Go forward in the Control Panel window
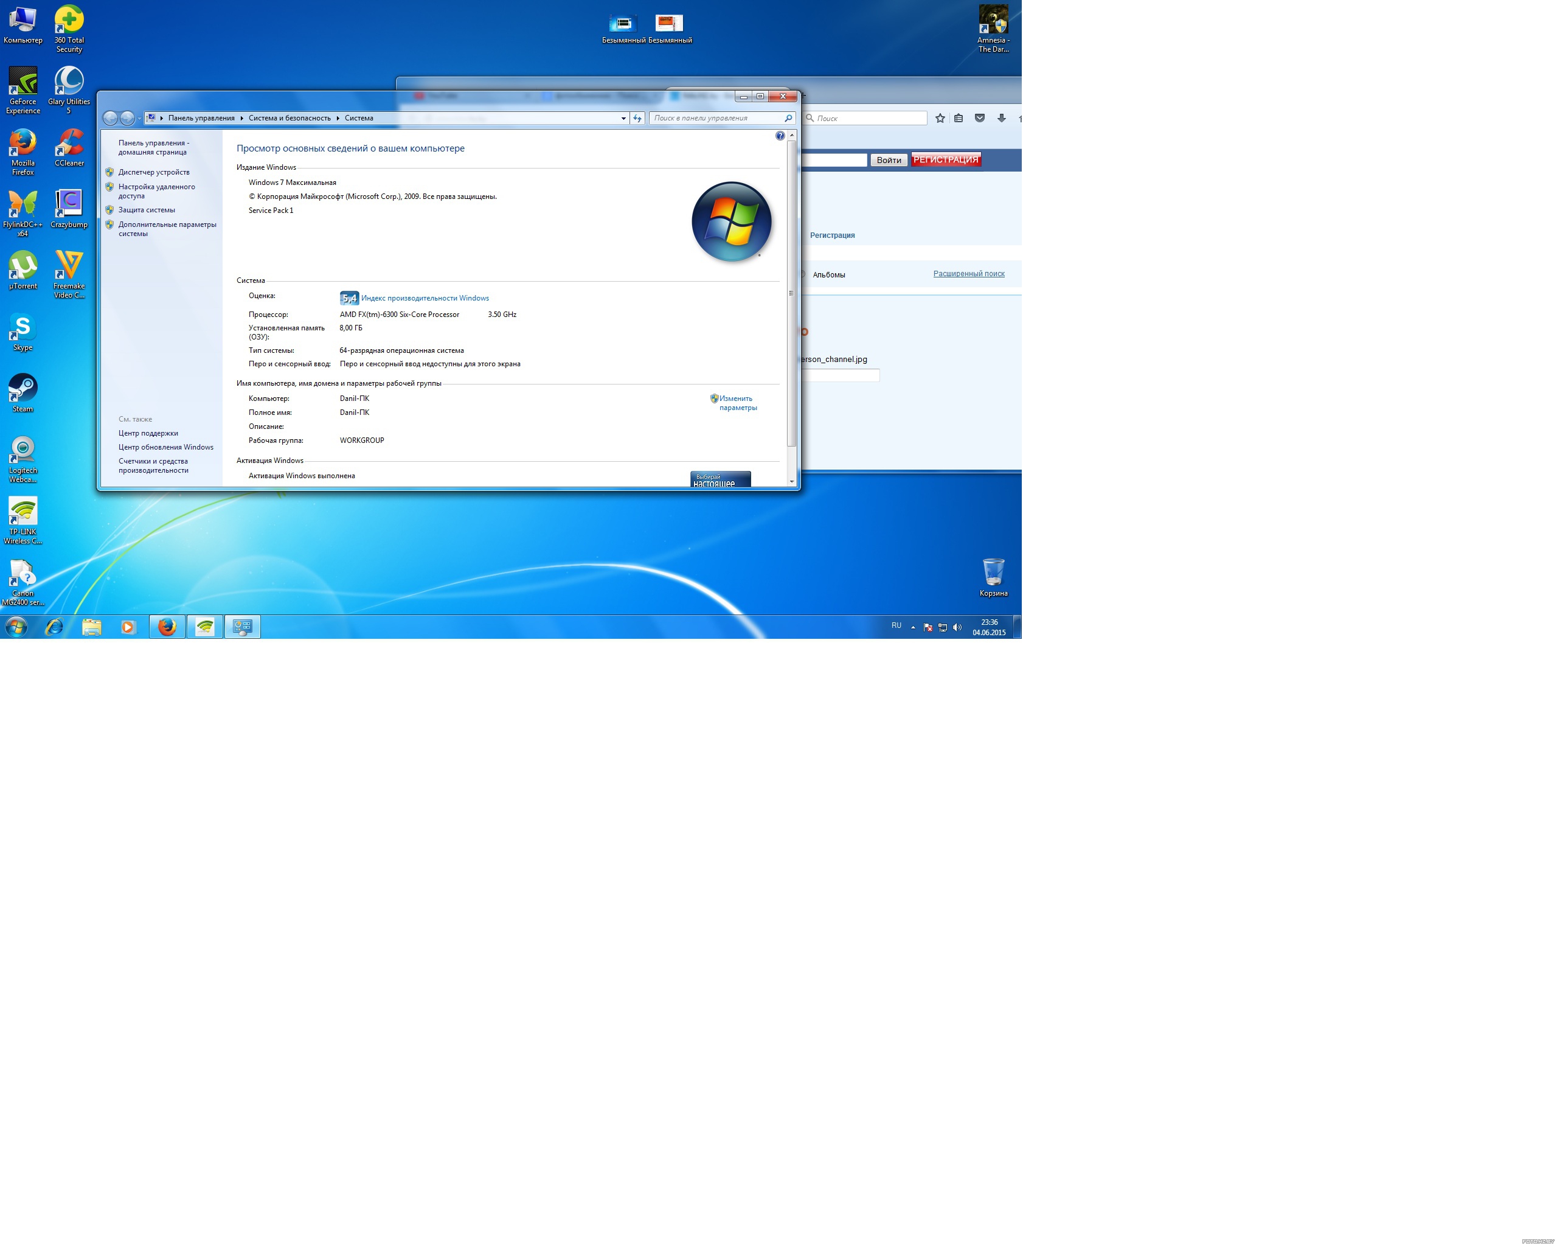Screen dimensions: 1557x1246 (127, 118)
